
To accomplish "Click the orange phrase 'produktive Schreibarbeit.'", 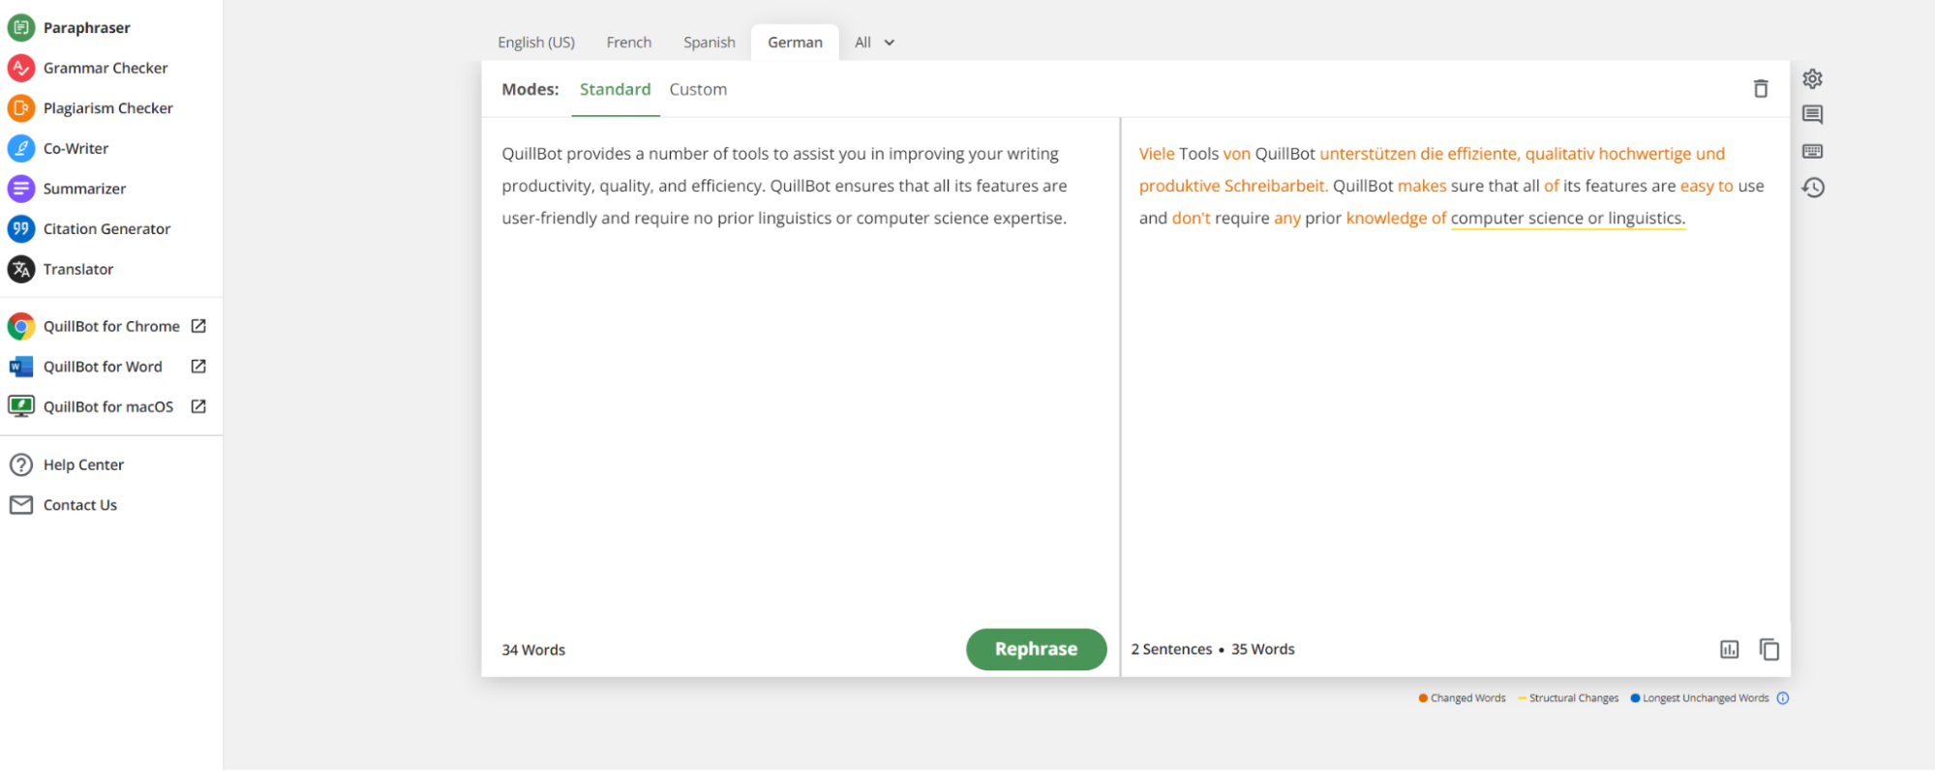I will click(1234, 186).
